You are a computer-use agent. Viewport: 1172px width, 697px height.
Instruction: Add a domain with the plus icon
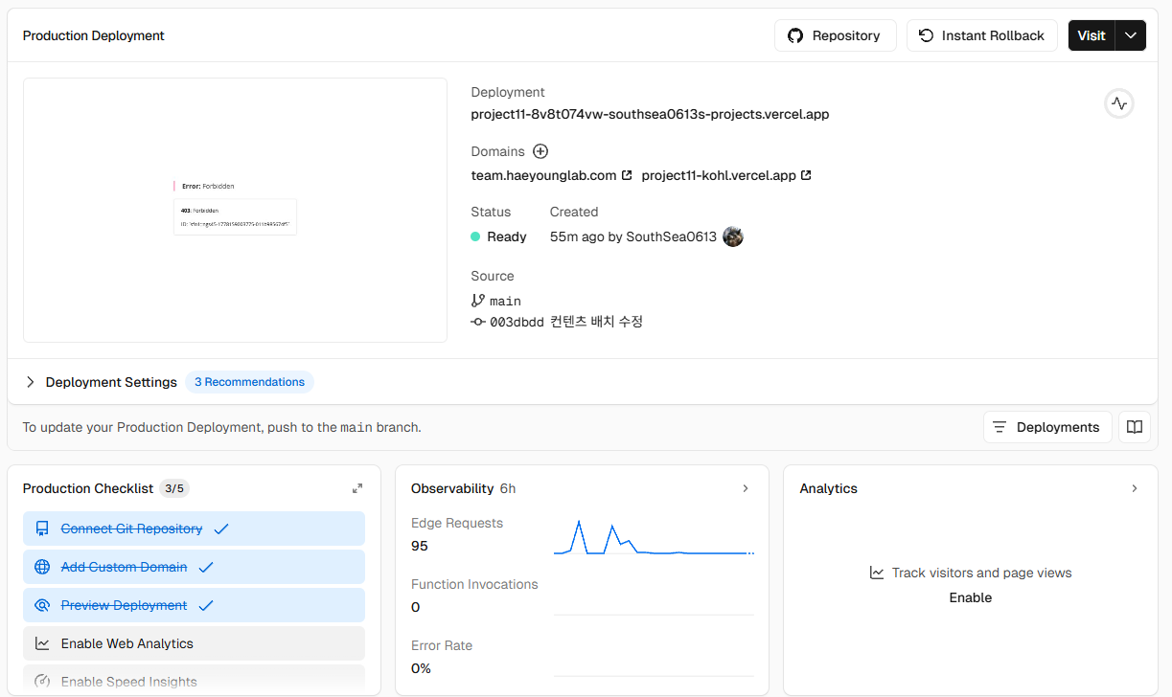pyautogui.click(x=540, y=151)
